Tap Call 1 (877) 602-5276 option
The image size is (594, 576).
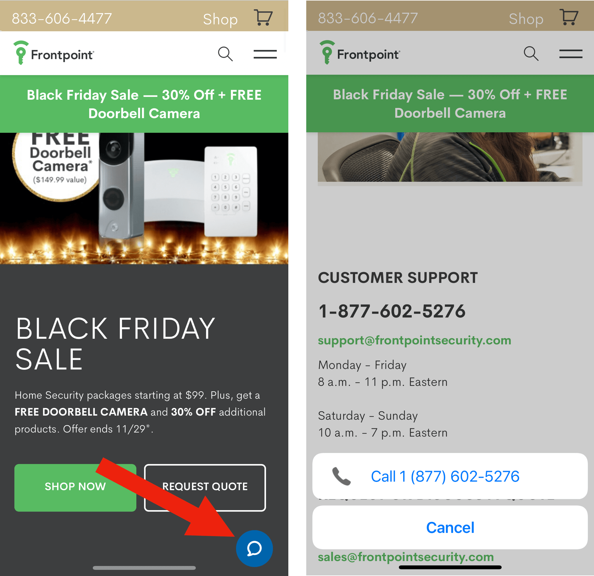(x=450, y=476)
